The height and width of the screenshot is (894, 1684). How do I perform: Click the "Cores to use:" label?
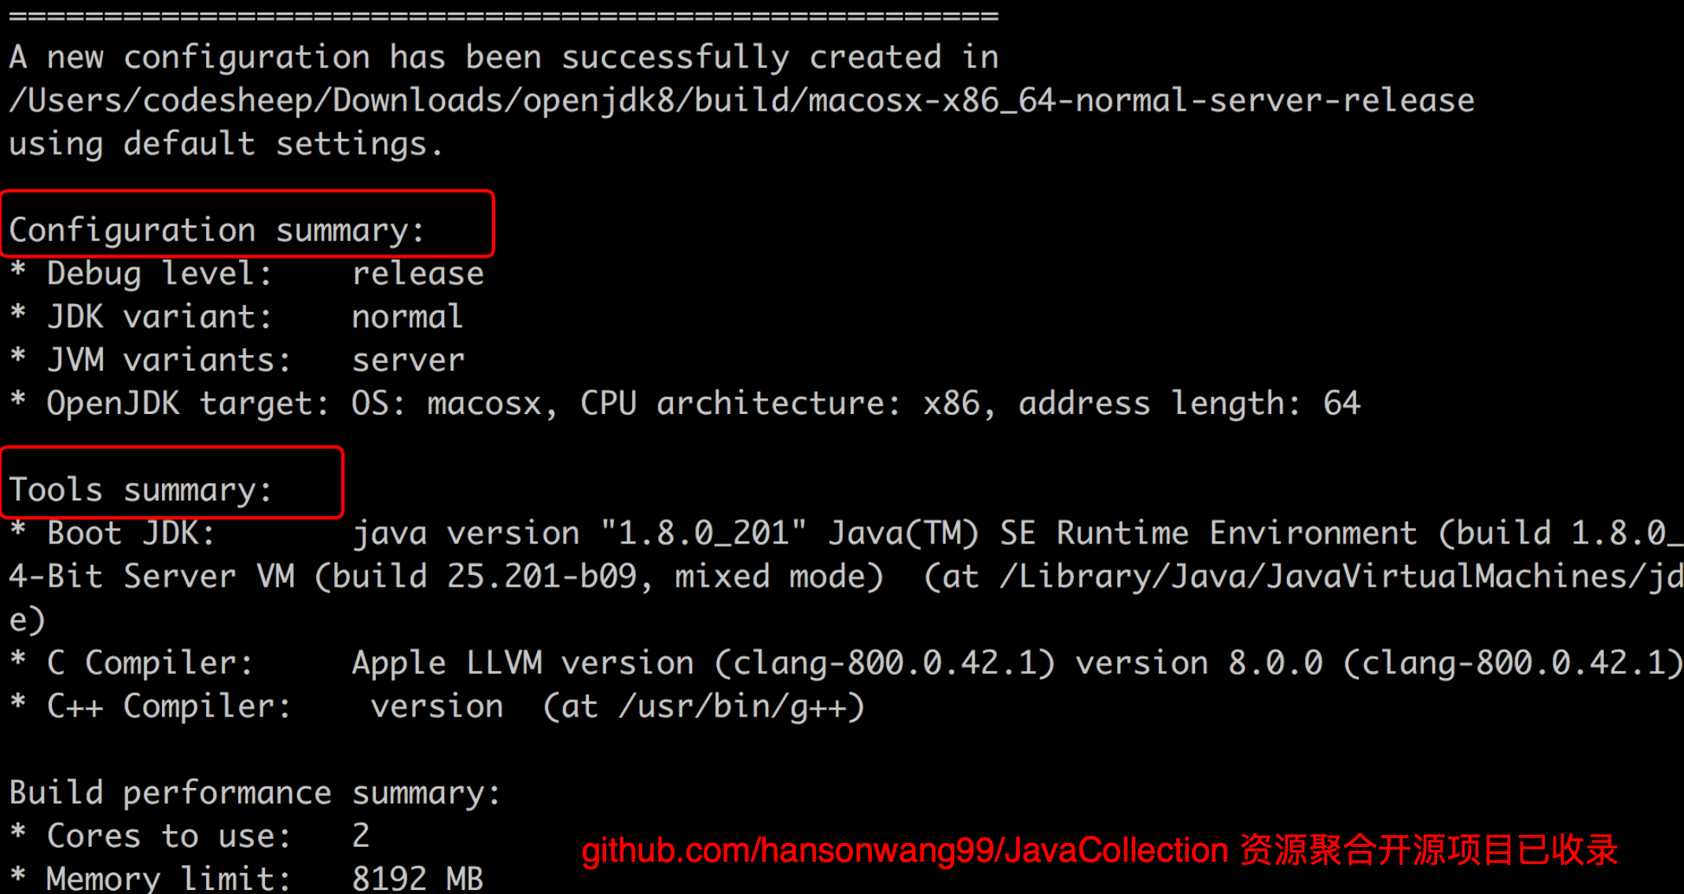pyautogui.click(x=168, y=836)
